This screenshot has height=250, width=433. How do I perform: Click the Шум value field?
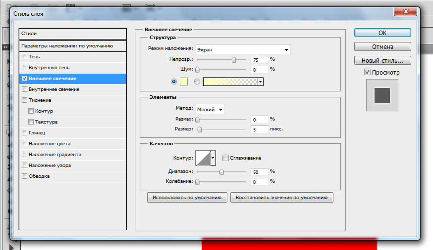pos(259,70)
